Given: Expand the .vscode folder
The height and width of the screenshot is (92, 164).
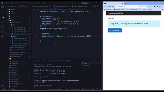Looking at the screenshot, I should click(x=13, y=14).
